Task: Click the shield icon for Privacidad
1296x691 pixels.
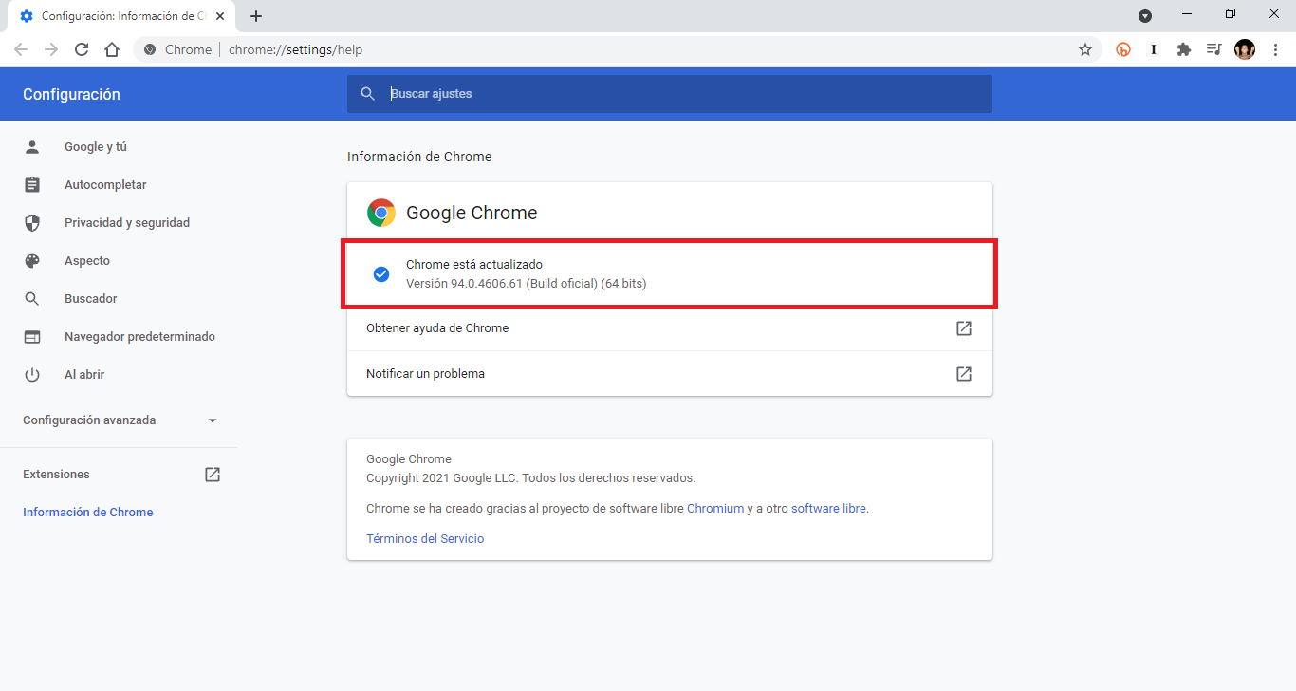Action: point(32,223)
